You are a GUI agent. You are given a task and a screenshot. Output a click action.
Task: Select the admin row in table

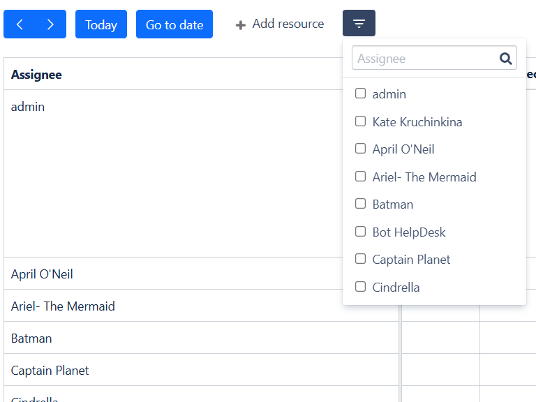tap(28, 107)
